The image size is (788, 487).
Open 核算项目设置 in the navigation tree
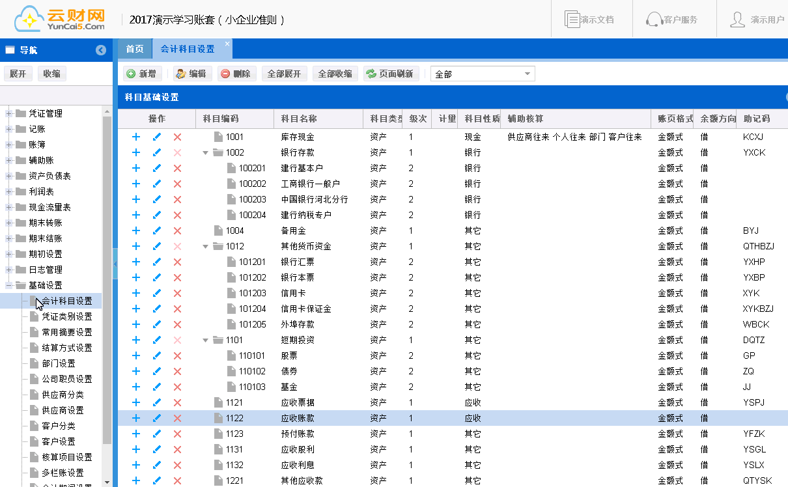pos(67,457)
